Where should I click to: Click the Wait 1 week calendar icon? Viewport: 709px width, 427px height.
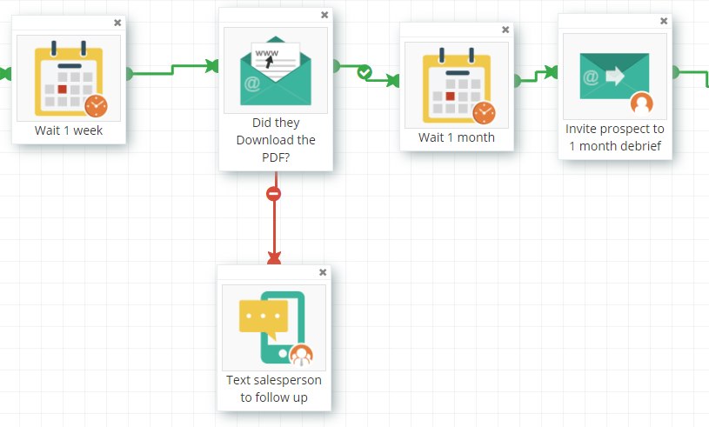(x=69, y=78)
